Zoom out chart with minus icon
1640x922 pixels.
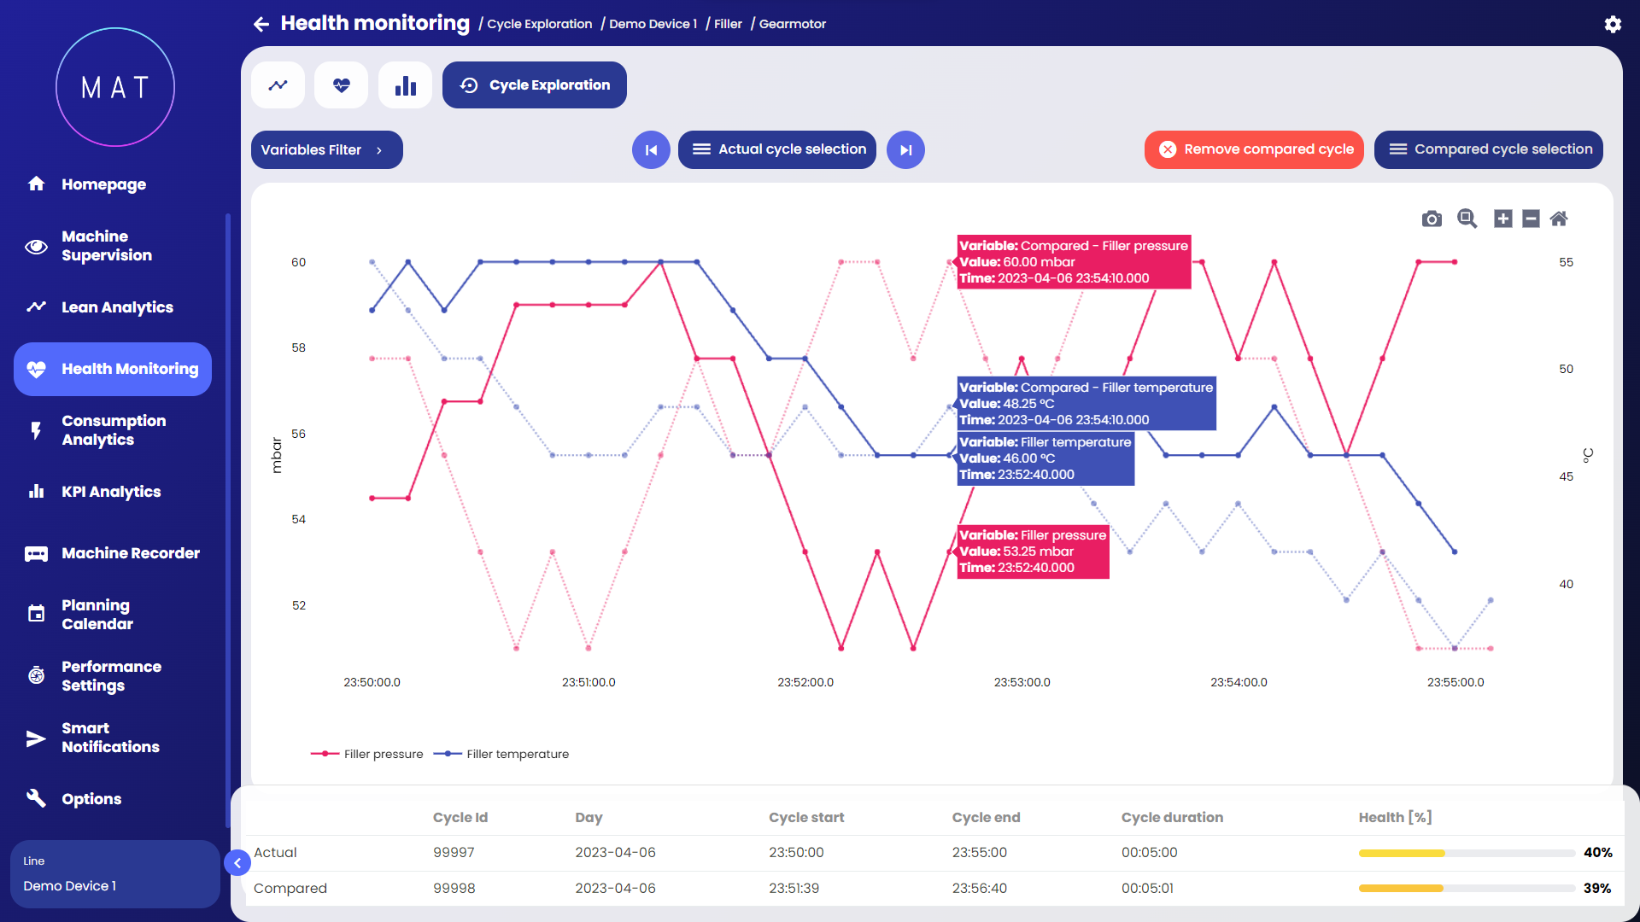[1531, 219]
